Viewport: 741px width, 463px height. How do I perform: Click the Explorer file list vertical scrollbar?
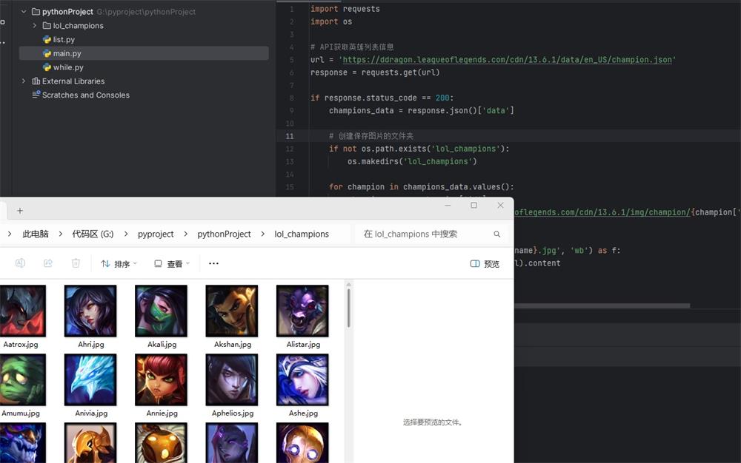click(349, 308)
